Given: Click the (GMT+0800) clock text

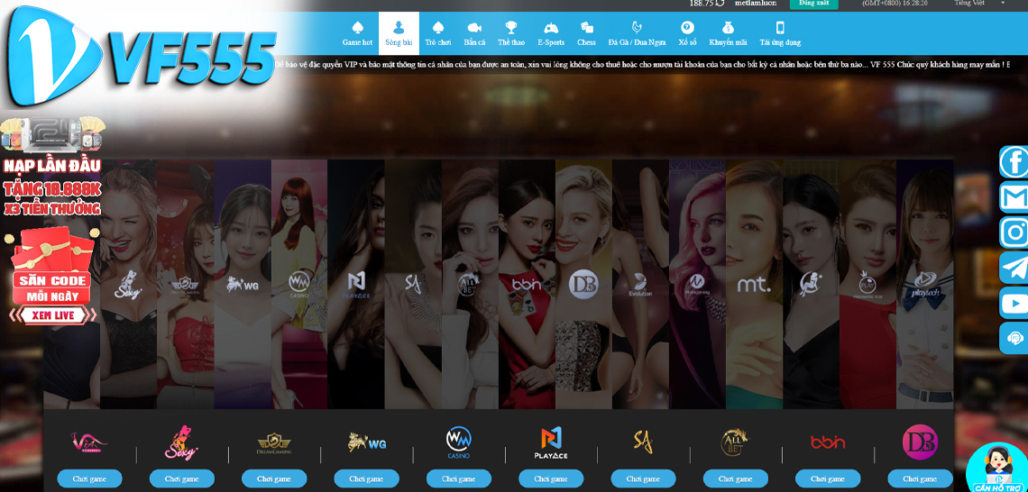Looking at the screenshot, I should coord(895,4).
